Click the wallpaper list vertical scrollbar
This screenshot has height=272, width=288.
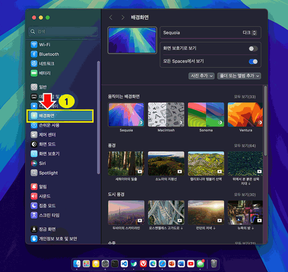(x=265, y=121)
